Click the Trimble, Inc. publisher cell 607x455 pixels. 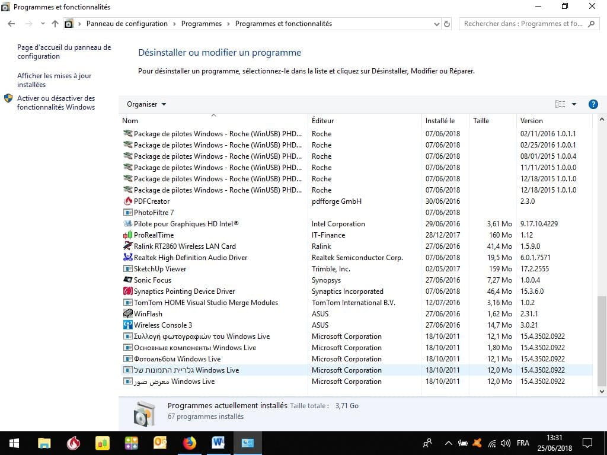331,268
